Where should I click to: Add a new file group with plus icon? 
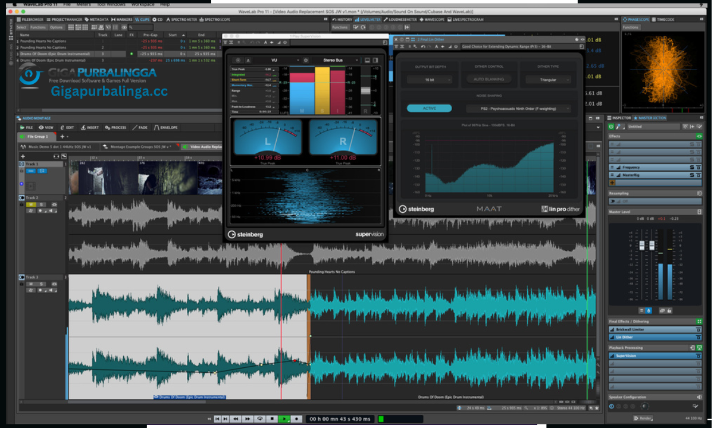[61, 136]
